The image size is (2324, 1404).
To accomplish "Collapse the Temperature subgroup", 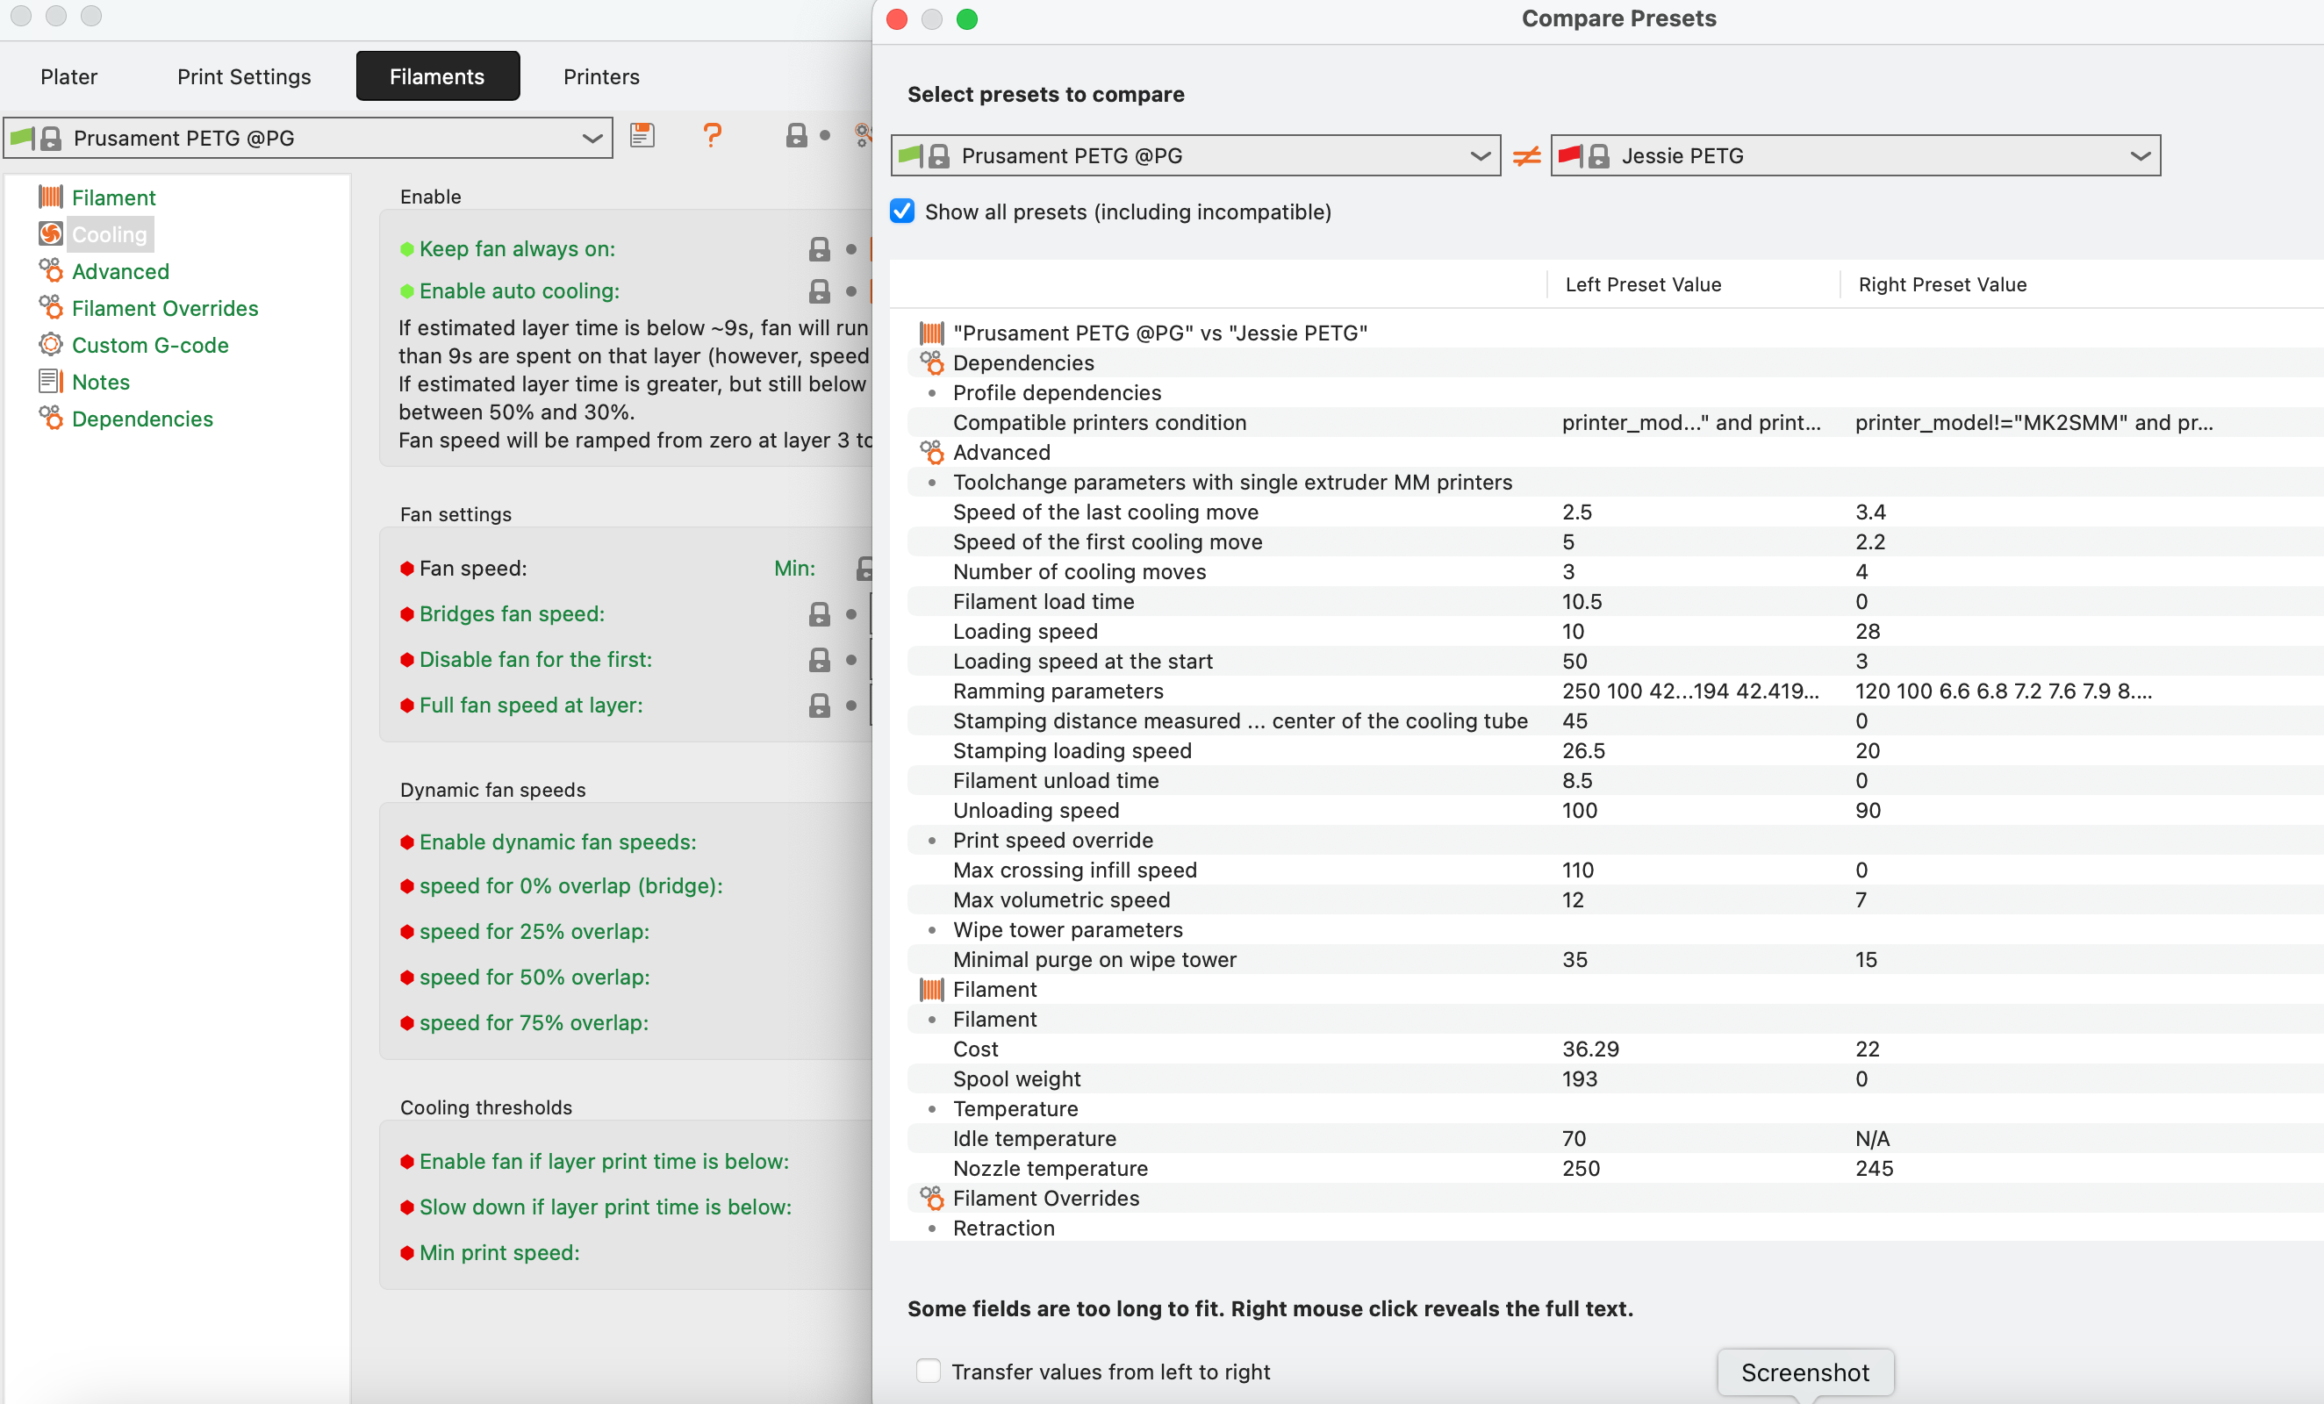I will [x=932, y=1109].
